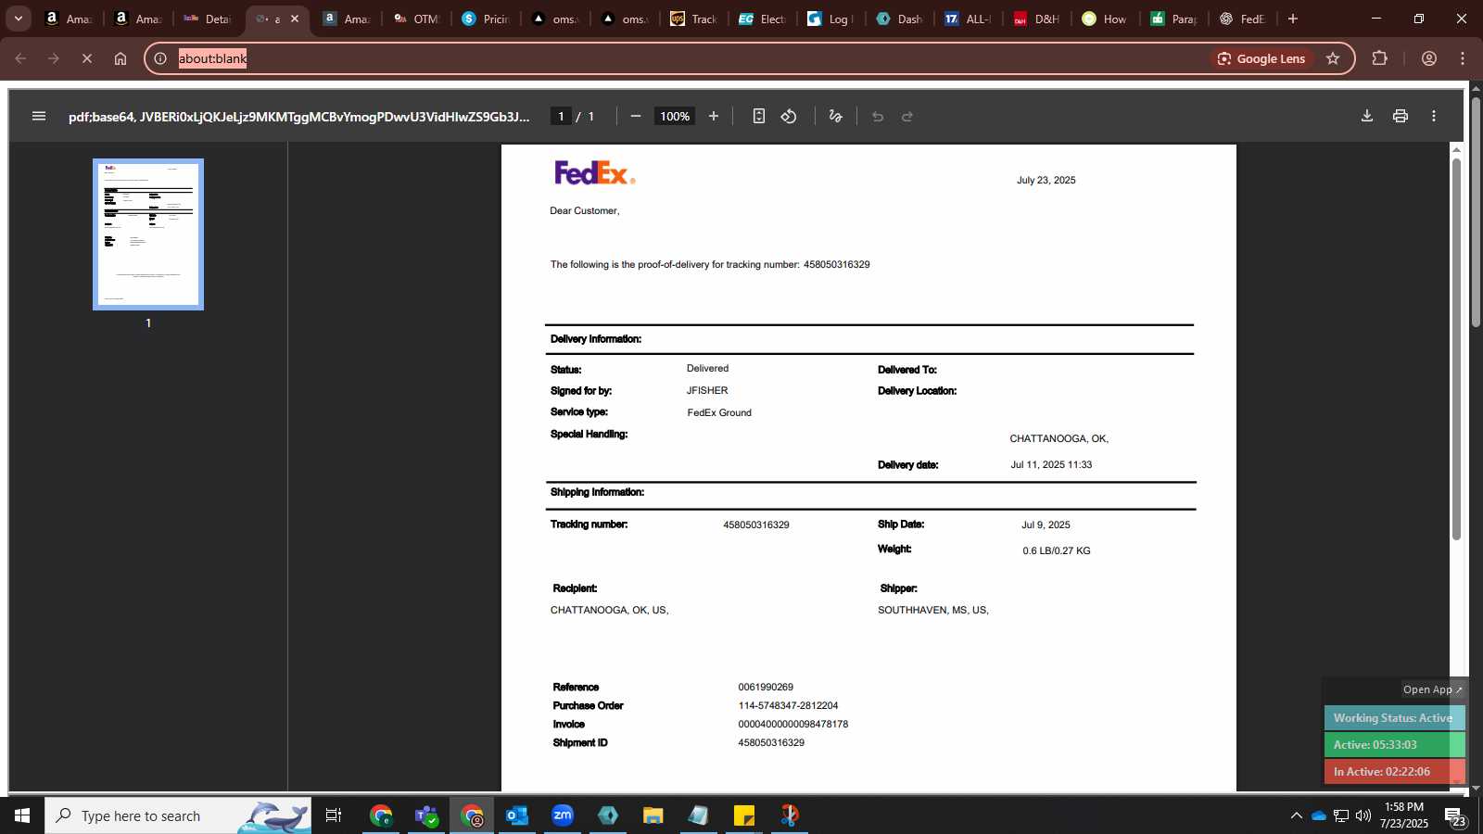Open the Windows Start menu

[x=22, y=815]
